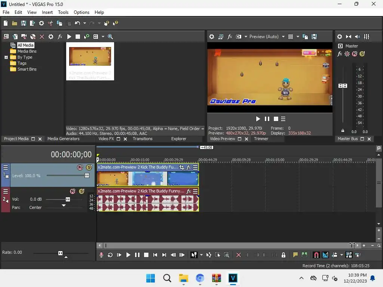Pause playback in the preview window
The height and width of the screenshot is (287, 383).
(267, 119)
